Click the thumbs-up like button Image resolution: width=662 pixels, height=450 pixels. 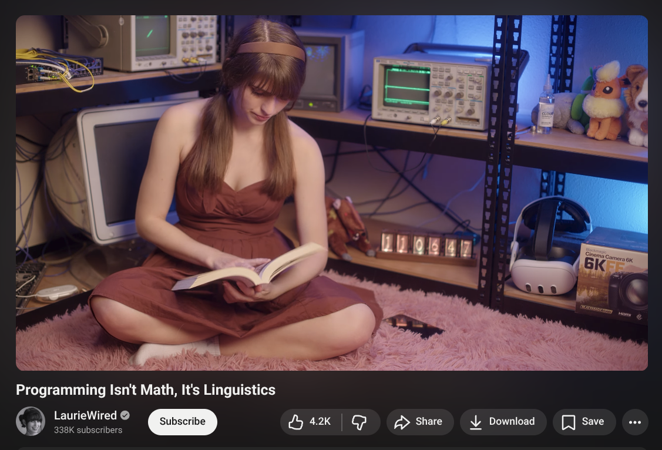click(311, 422)
